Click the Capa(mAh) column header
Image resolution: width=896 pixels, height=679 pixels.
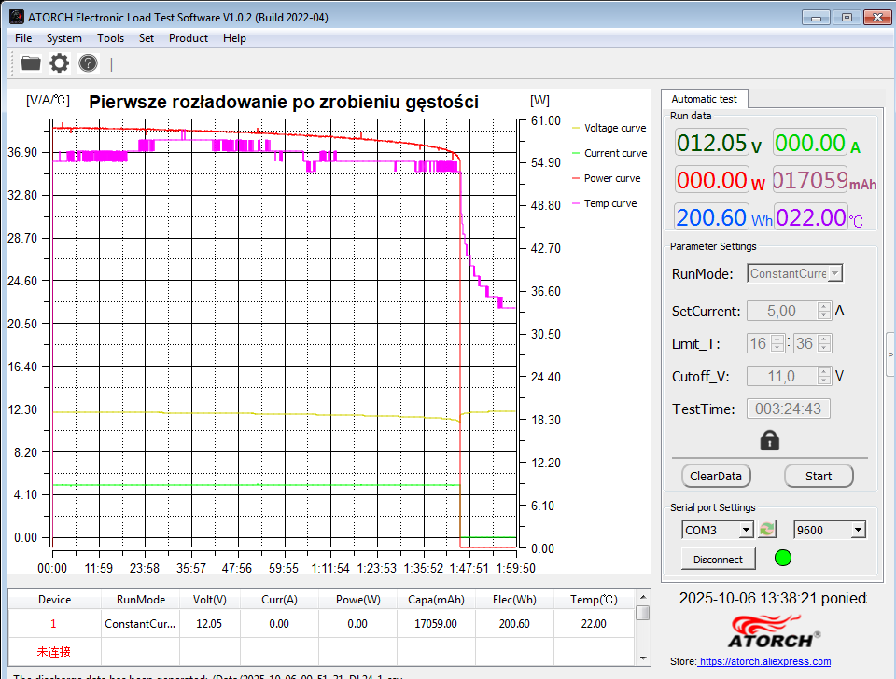436,599
